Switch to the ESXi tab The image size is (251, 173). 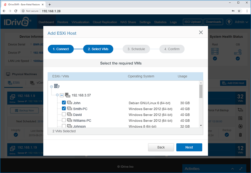click(14, 83)
